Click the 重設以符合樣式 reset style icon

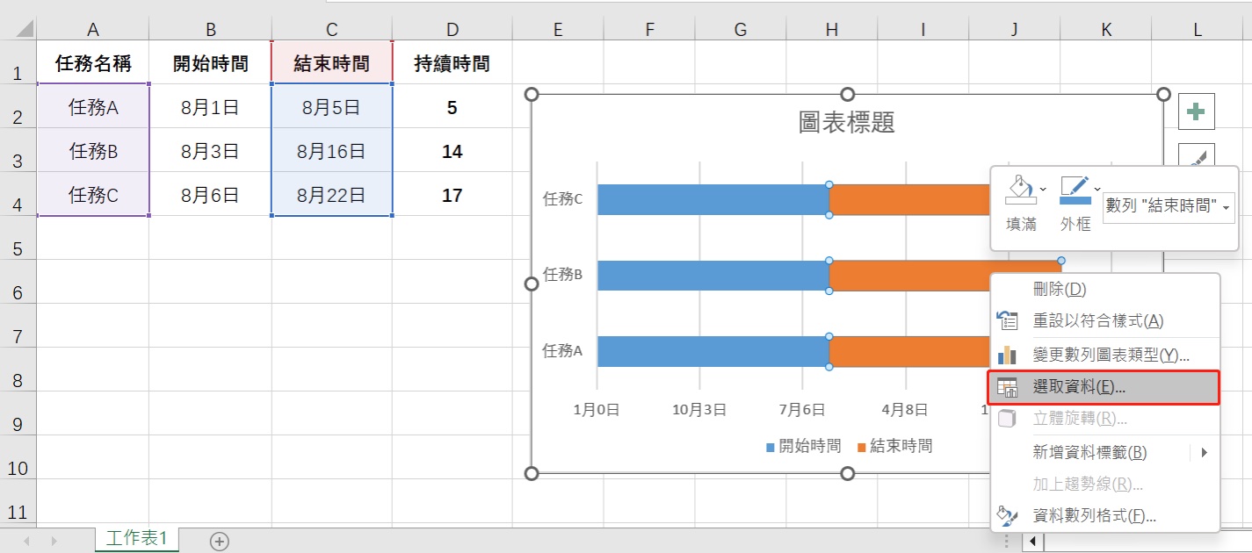click(1006, 321)
